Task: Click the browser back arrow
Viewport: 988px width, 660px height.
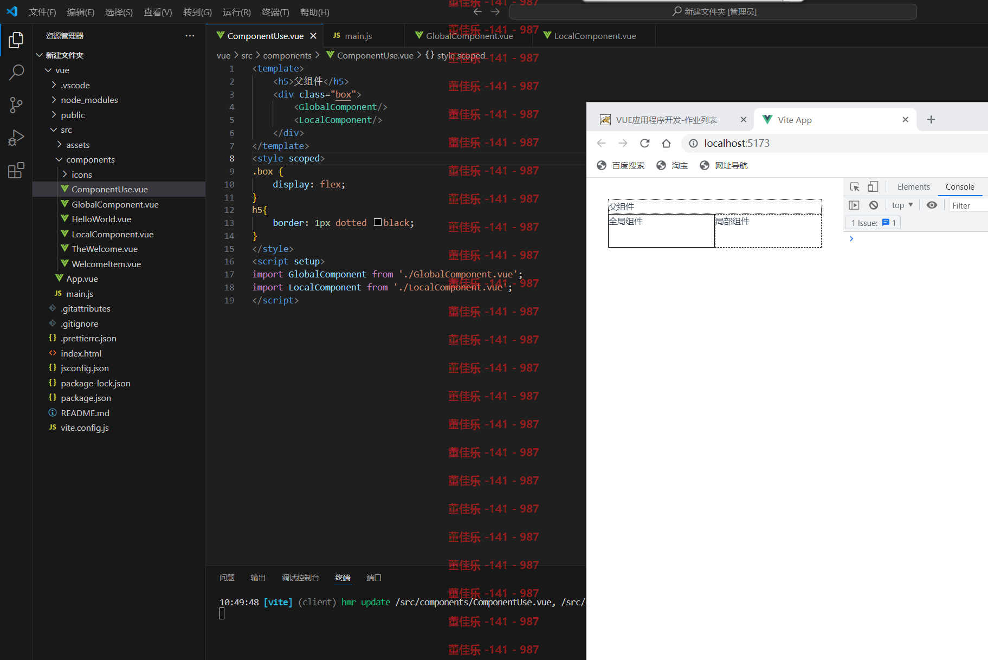Action: coord(601,143)
